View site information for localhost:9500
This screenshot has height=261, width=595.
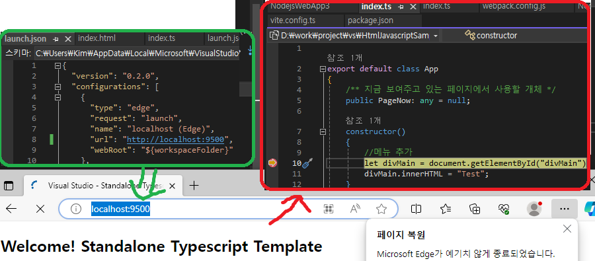[76, 209]
